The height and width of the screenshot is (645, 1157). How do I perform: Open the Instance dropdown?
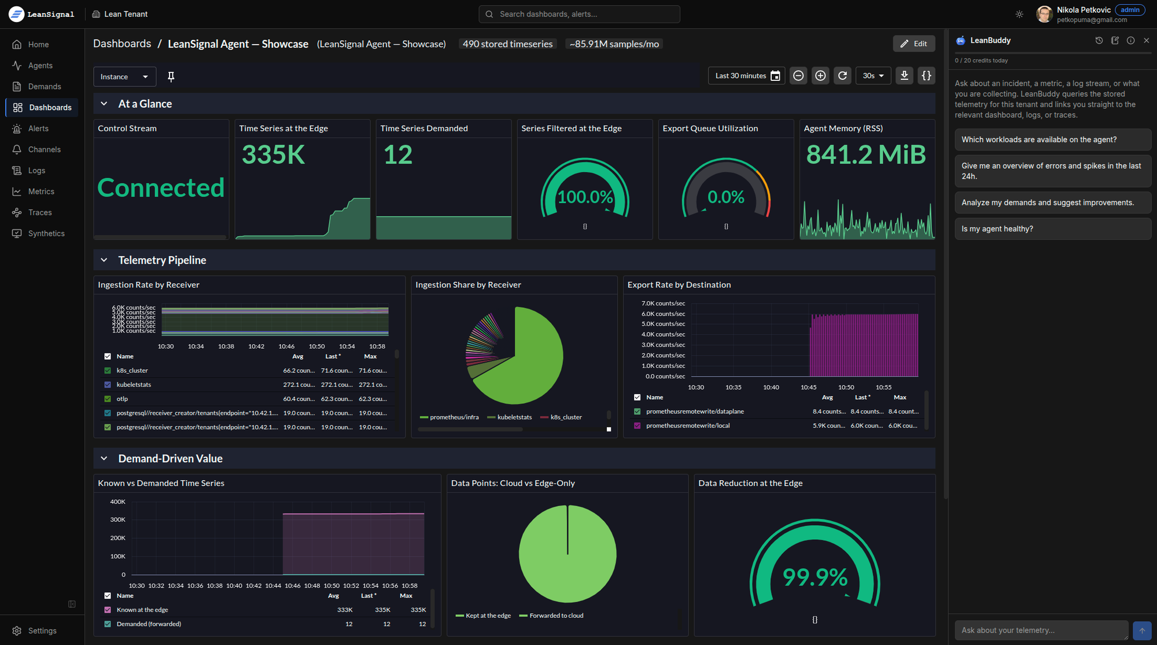click(124, 76)
